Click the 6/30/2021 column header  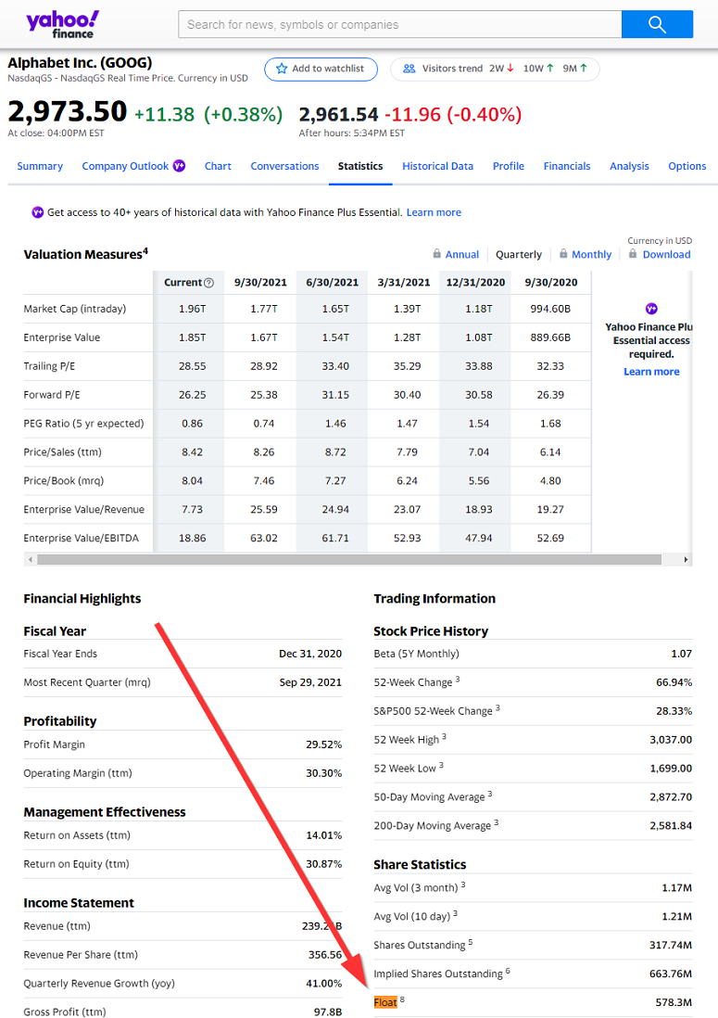tap(332, 283)
